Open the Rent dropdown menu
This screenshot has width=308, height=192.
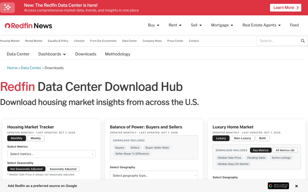click(x=175, y=25)
